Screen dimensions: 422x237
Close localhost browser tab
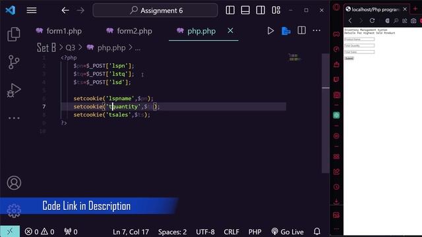pyautogui.click(x=405, y=9)
